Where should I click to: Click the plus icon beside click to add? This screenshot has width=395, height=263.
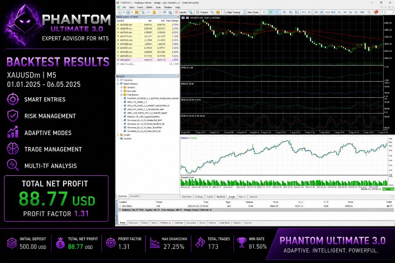click(118, 64)
